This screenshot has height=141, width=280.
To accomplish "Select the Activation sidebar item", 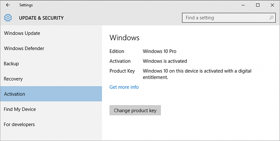I will [x=51, y=94].
